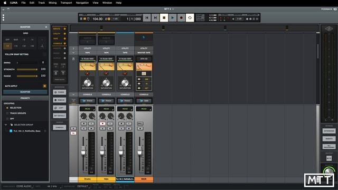Turn the Hats track Saturation knob
Screen dimensions: 338x190
(106, 83)
